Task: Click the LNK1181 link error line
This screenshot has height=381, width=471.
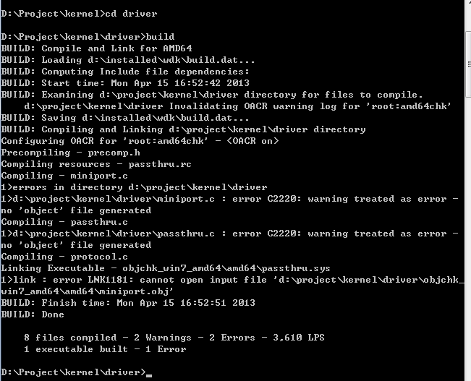Action: pos(232,286)
